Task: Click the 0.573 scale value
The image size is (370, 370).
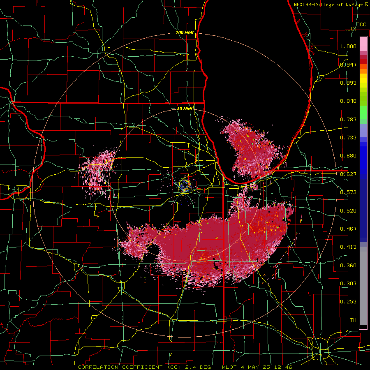Action: pyautogui.click(x=348, y=192)
